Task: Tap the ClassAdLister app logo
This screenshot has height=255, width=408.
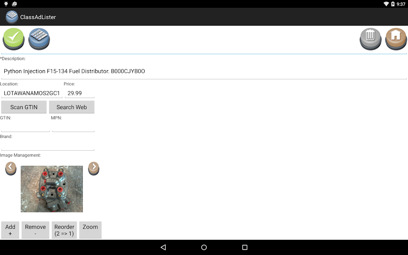Action: [12, 17]
